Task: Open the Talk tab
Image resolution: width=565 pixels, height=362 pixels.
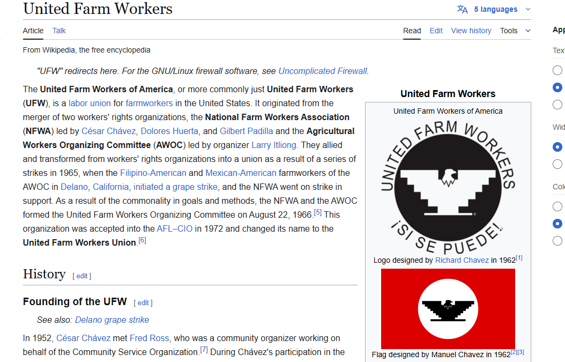Action: [59, 31]
